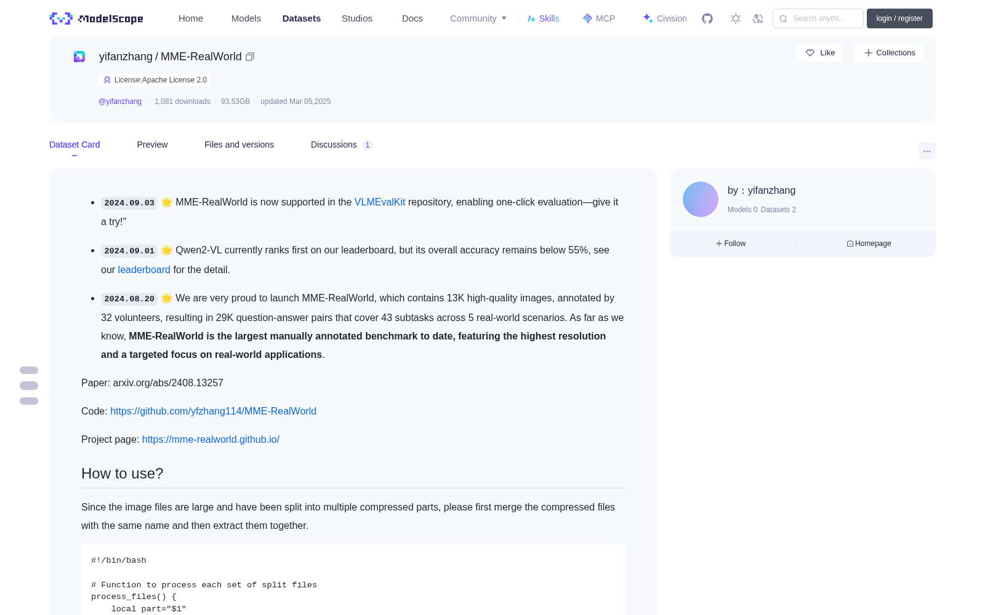
Task: Open the Discussions tab
Action: click(x=342, y=145)
